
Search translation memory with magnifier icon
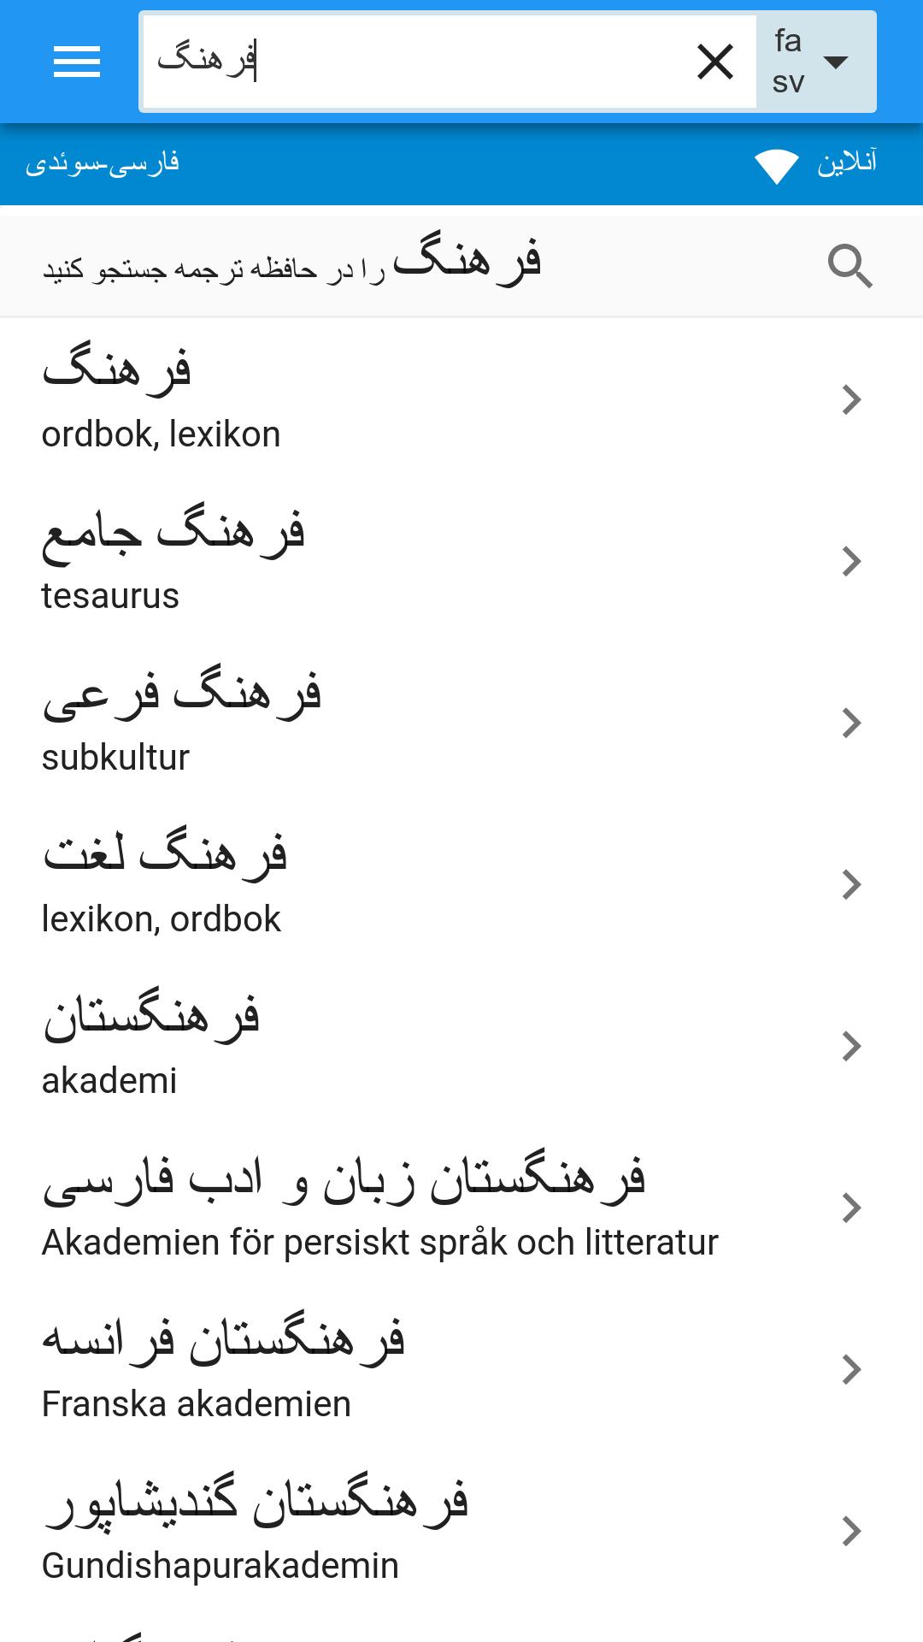(850, 266)
